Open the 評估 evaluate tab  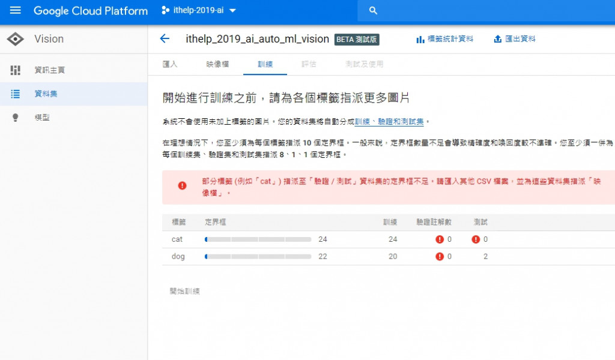[309, 64]
